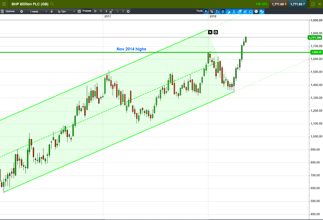This screenshot has height=220, width=323.
Task: Open the Options menu
Action: pyautogui.click(x=10, y=11)
